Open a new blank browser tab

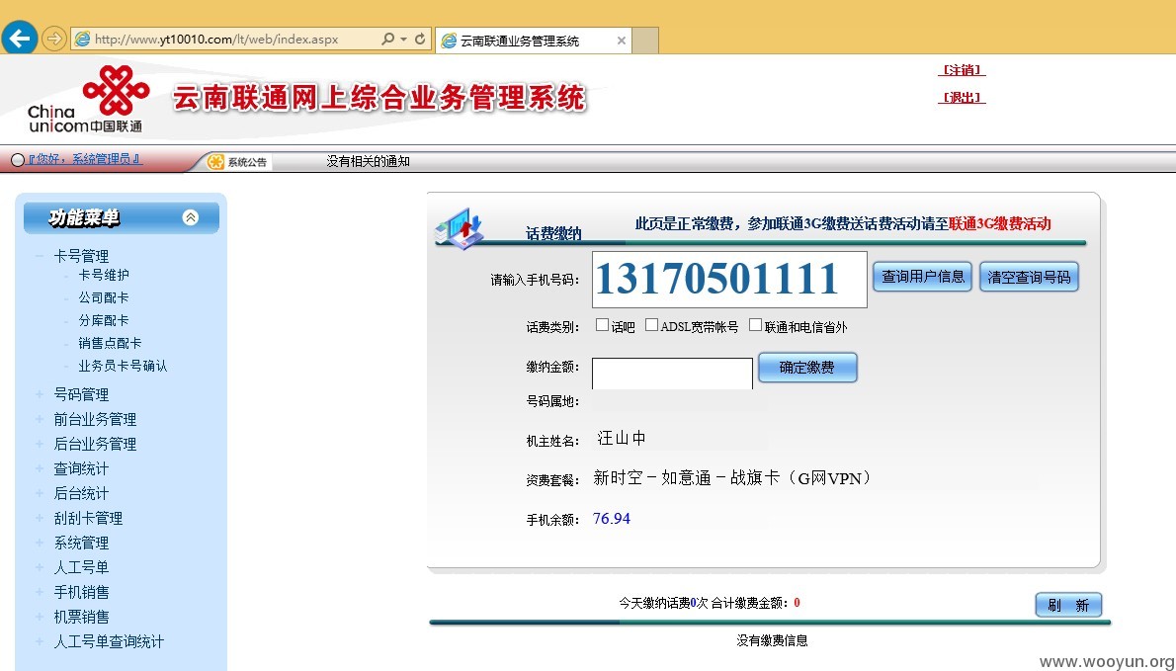(645, 41)
